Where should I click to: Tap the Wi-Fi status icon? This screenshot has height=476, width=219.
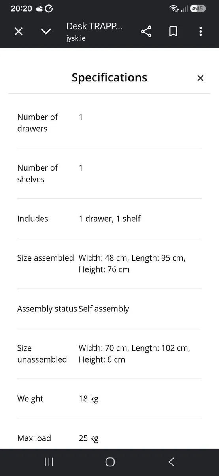(174, 8)
